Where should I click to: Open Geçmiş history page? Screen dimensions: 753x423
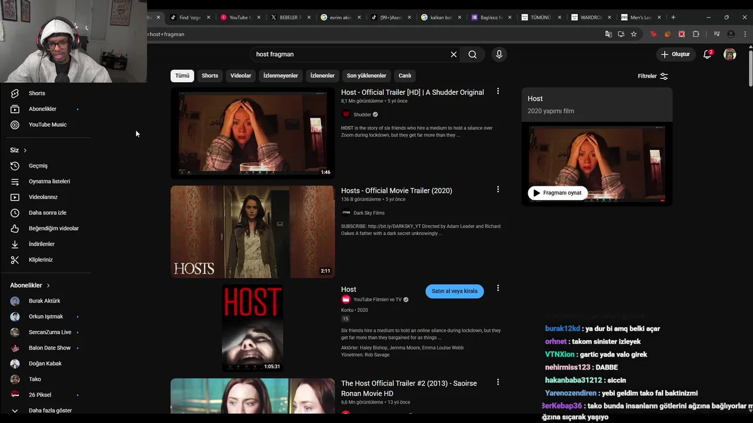point(38,166)
